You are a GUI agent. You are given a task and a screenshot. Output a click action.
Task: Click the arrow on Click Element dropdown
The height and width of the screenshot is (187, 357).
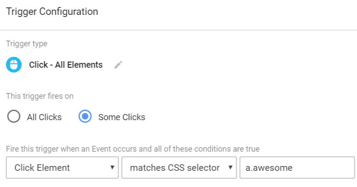pos(112,168)
